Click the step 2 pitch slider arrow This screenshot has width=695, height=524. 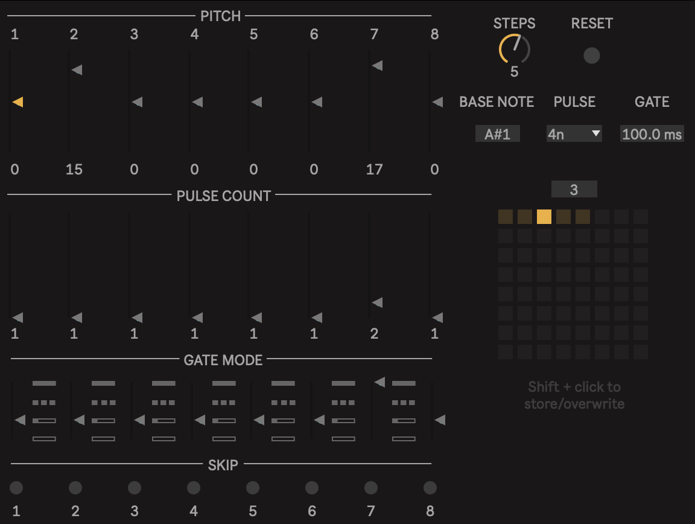tap(77, 69)
